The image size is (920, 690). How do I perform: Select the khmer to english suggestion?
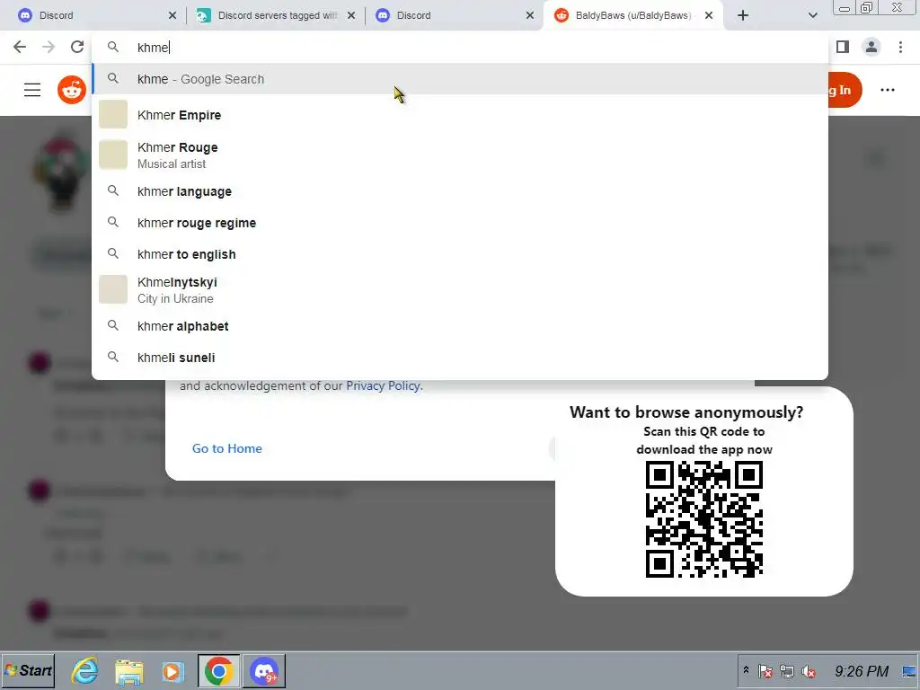460,254
